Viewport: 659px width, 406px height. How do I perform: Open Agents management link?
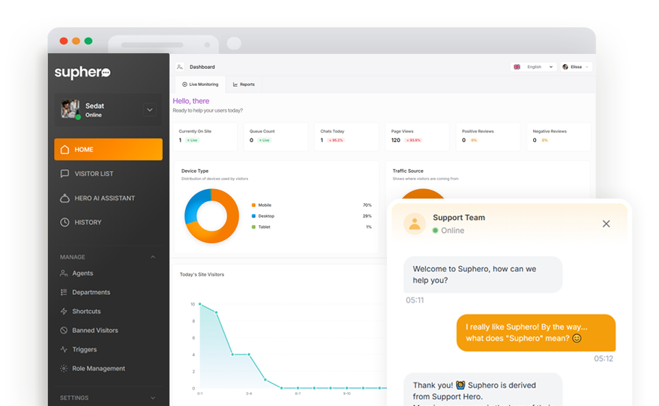coord(82,273)
